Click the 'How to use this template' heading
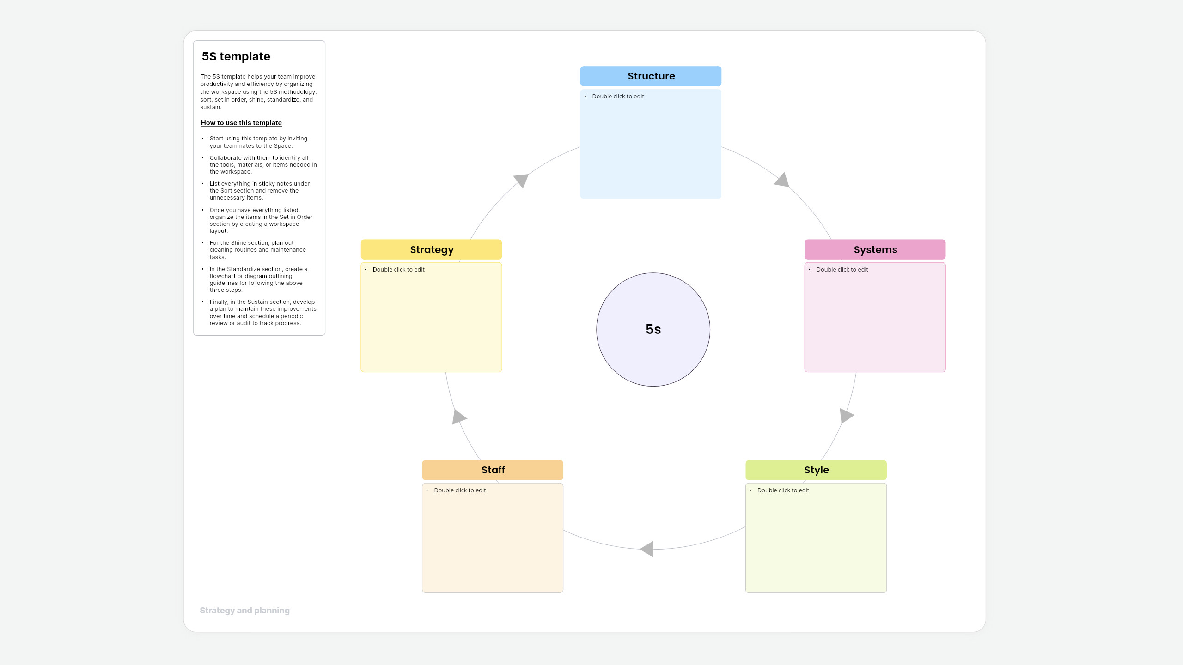Viewport: 1183px width, 665px height. point(241,123)
